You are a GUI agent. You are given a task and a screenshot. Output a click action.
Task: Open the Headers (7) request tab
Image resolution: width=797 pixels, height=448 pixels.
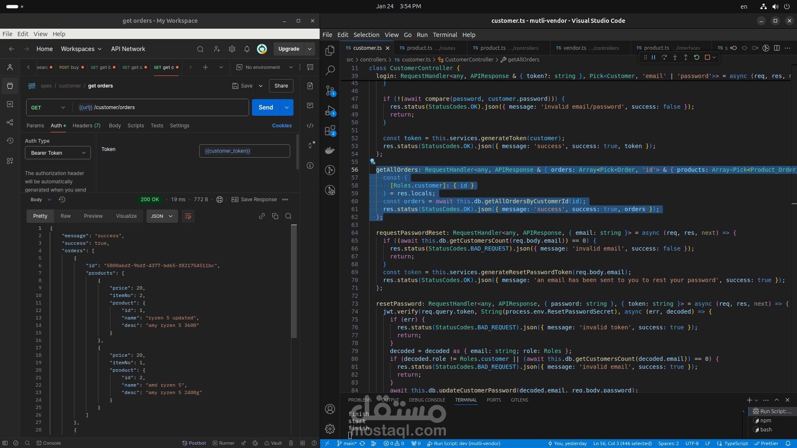tap(86, 126)
